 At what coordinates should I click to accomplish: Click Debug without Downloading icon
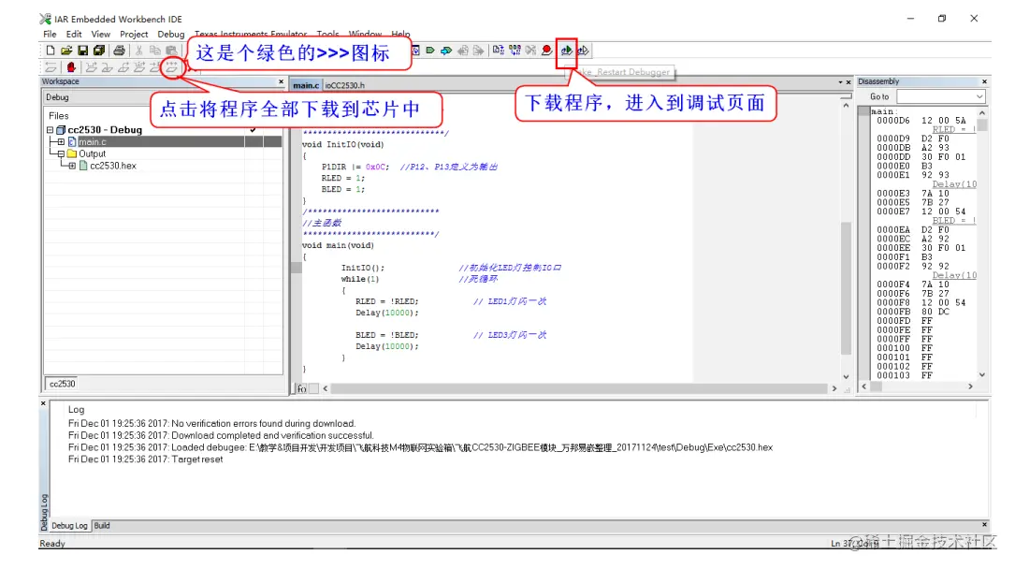click(x=583, y=51)
